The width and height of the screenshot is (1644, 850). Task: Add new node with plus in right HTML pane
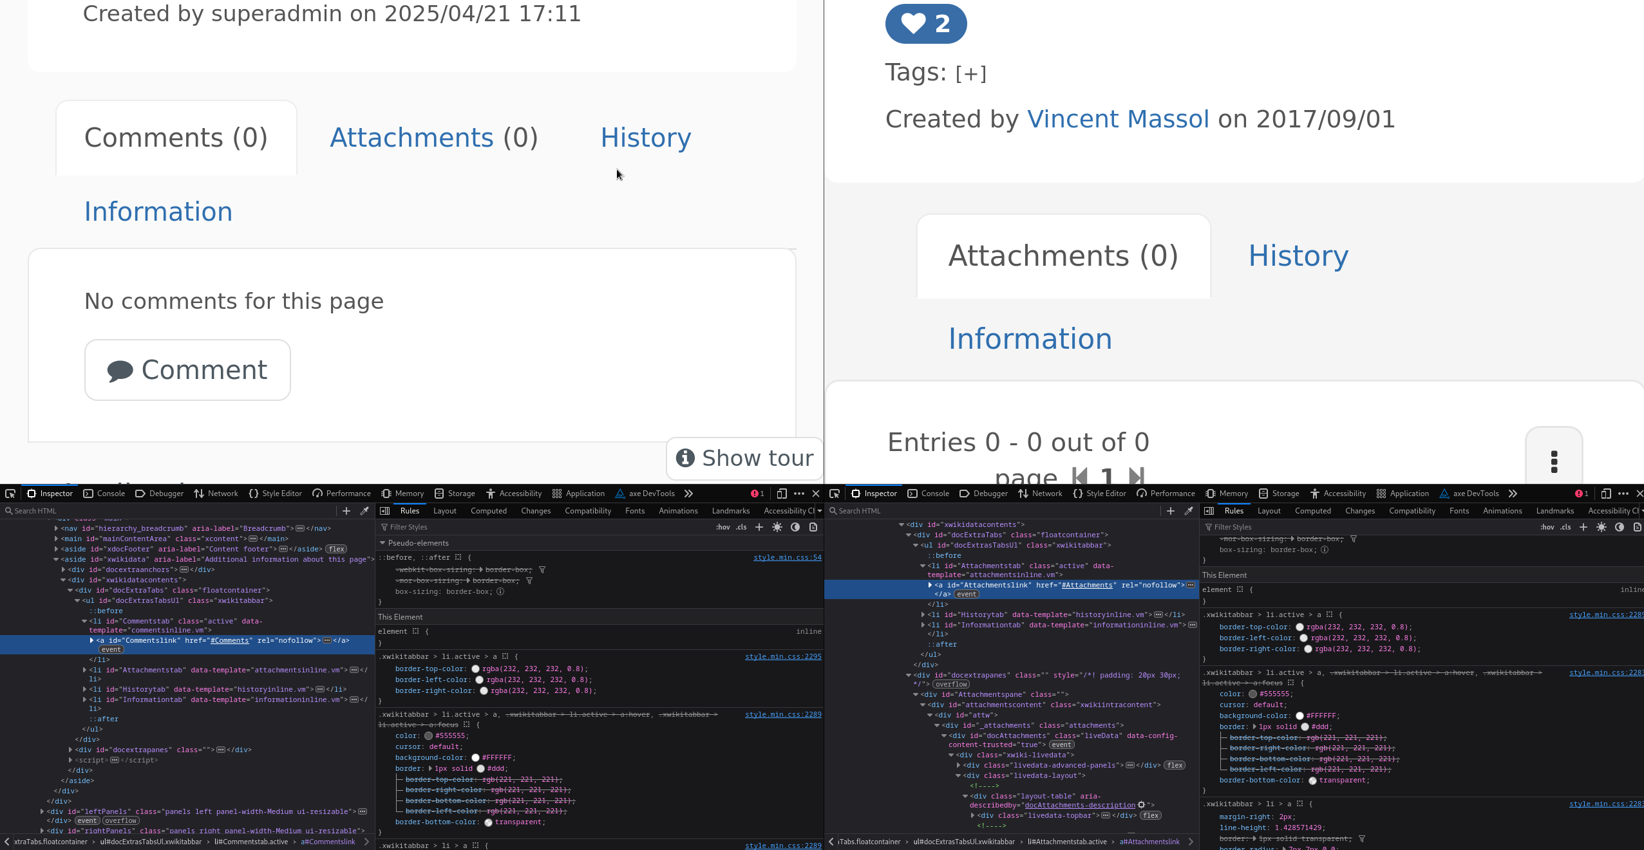click(x=1171, y=511)
